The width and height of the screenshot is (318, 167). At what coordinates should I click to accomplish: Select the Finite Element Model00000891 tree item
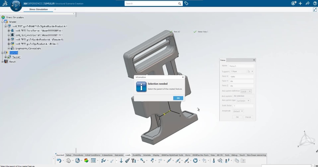(39, 35)
